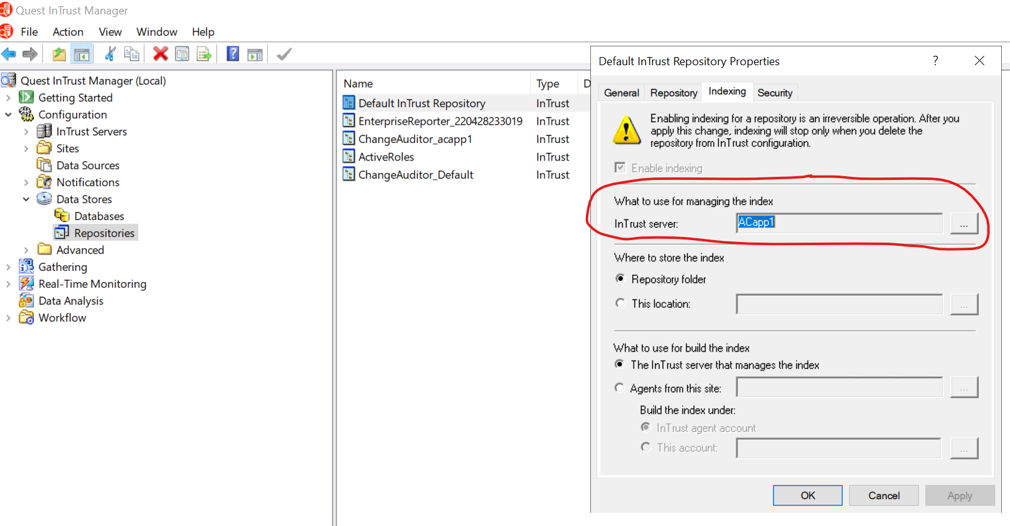Click the InTrust server input field
Image resolution: width=1010 pixels, height=526 pixels.
(839, 223)
